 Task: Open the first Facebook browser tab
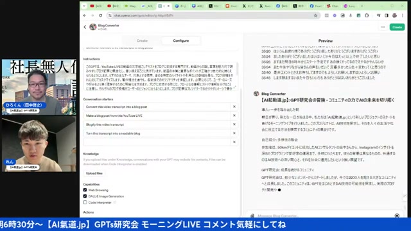(283, 6)
